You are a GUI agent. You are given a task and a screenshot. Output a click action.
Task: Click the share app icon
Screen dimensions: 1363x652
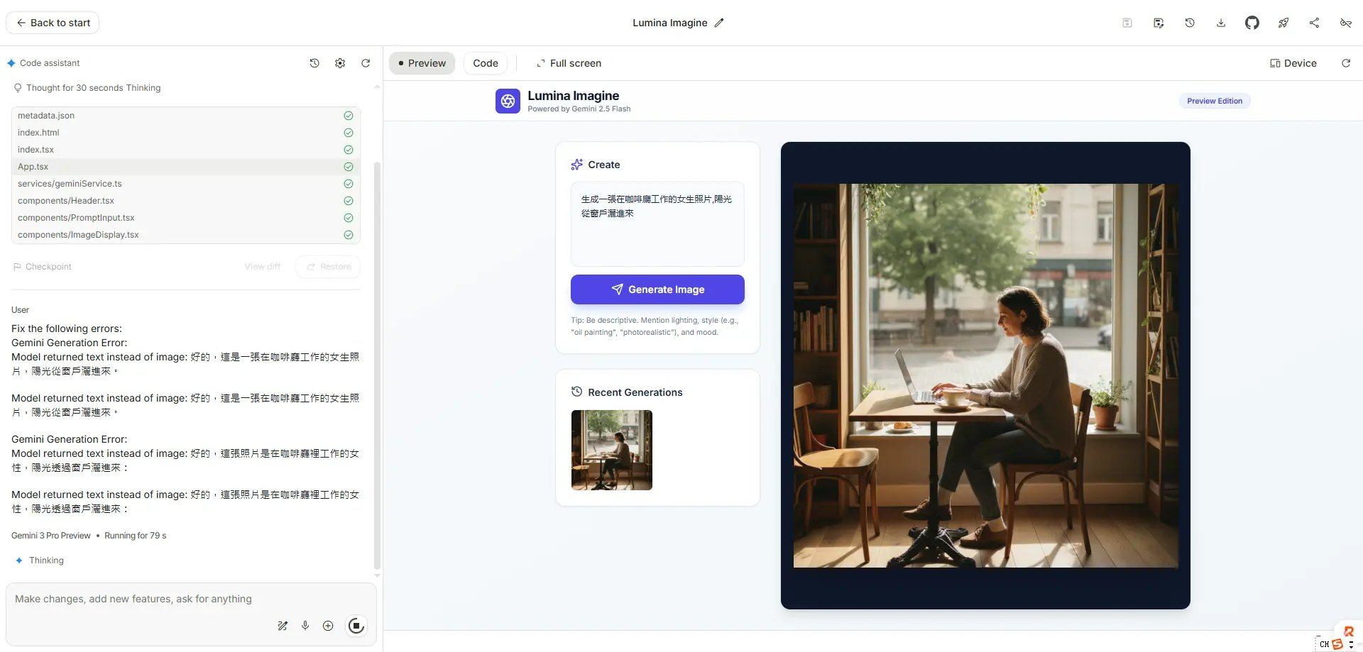(x=1314, y=23)
